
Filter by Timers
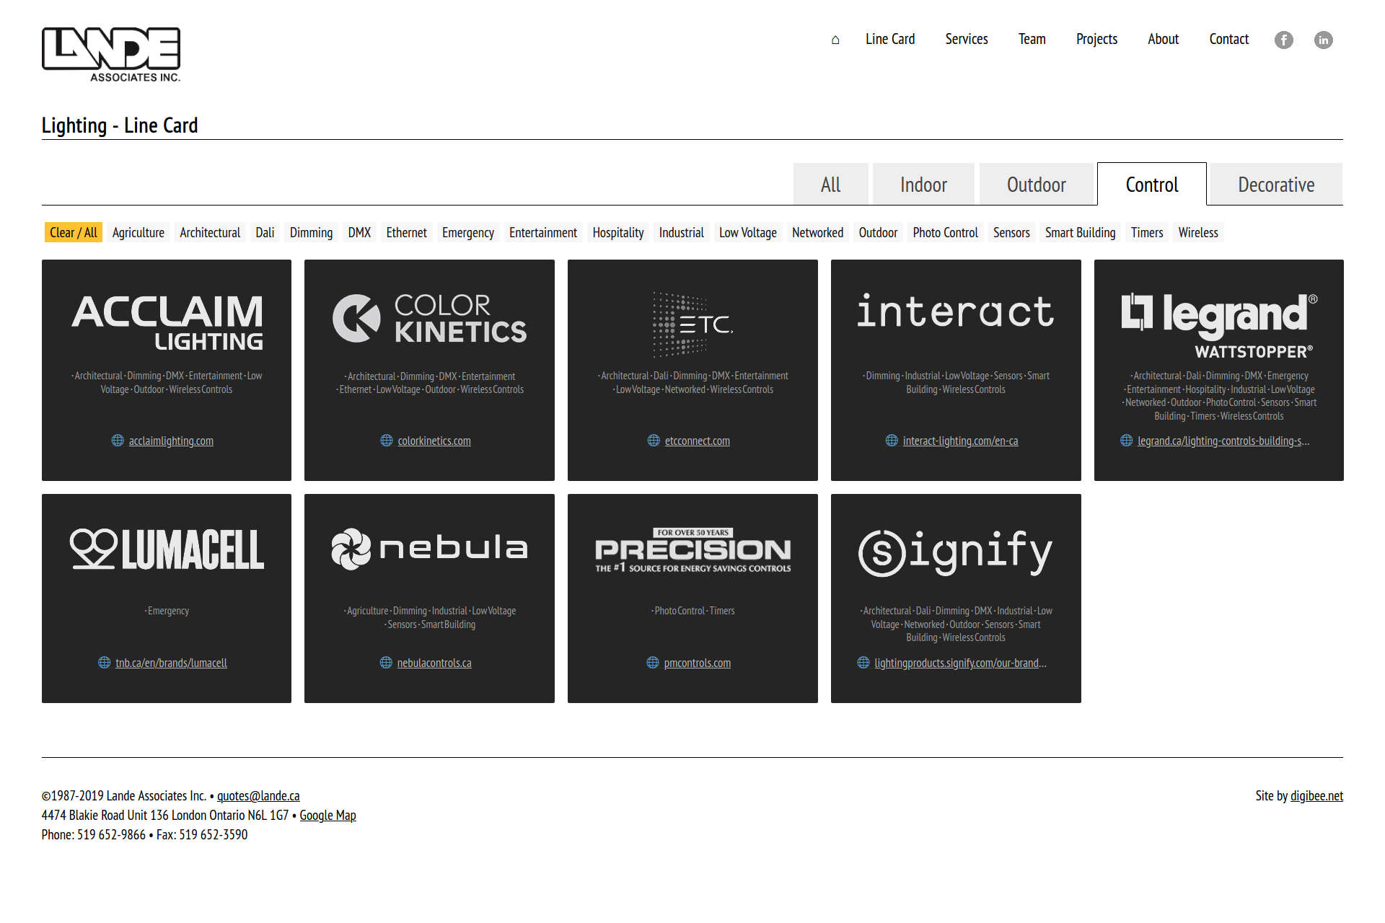(1147, 232)
